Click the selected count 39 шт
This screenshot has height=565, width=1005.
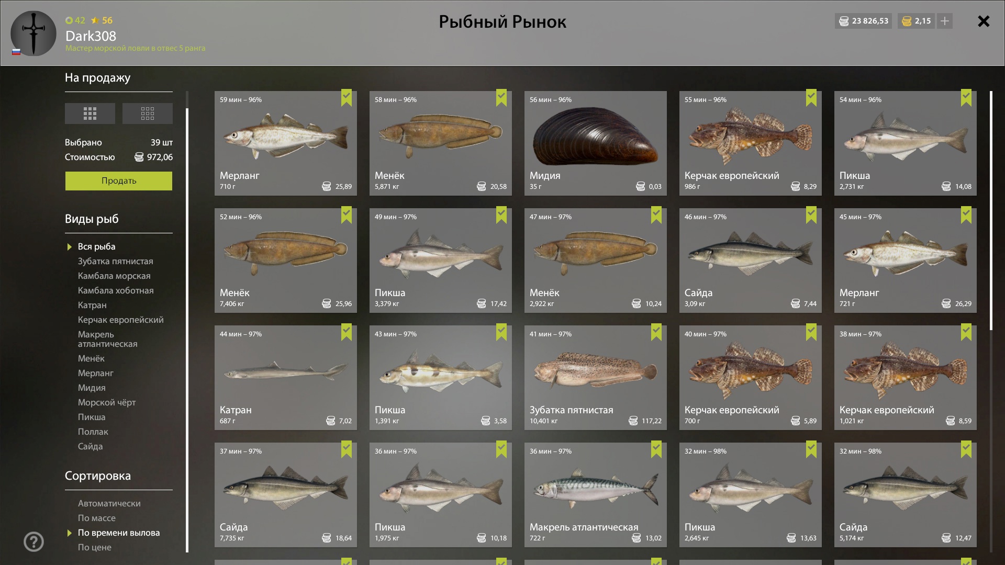tap(162, 142)
